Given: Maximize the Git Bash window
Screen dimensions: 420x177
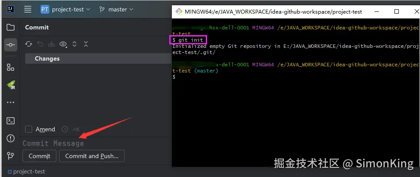Looking at the screenshot, I should [x=397, y=11].
